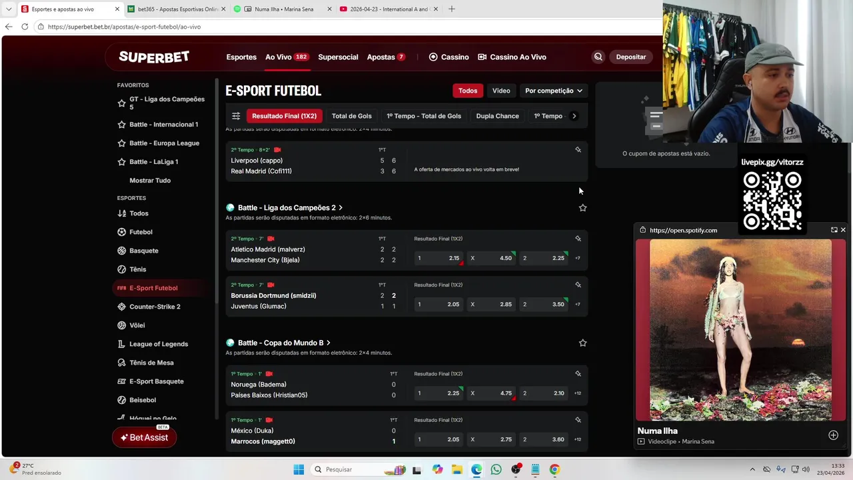Click the Superbet logo
Image resolution: width=853 pixels, height=480 pixels.
[154, 57]
